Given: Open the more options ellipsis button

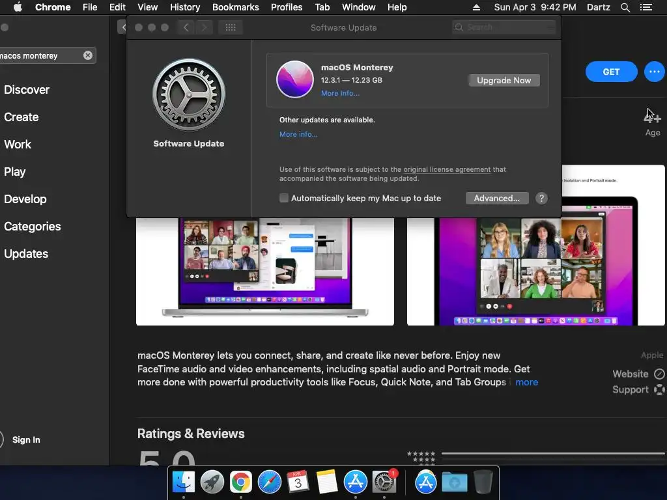Looking at the screenshot, I should [654, 72].
